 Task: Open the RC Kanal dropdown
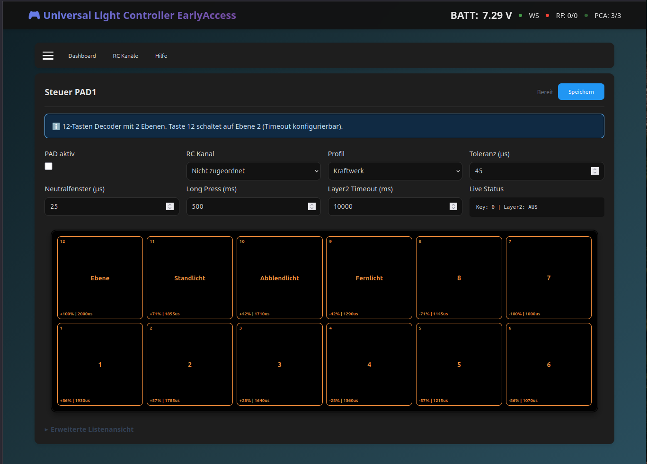click(x=253, y=171)
